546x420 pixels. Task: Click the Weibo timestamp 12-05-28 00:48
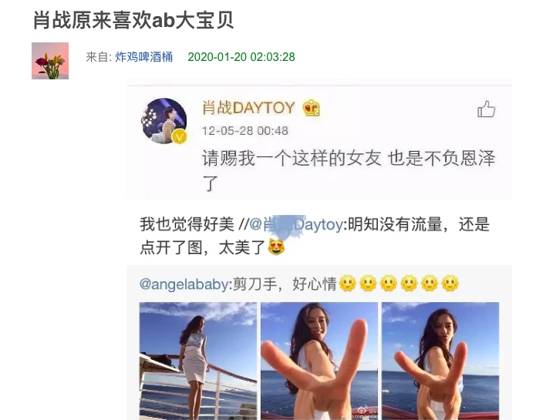pos(245,131)
